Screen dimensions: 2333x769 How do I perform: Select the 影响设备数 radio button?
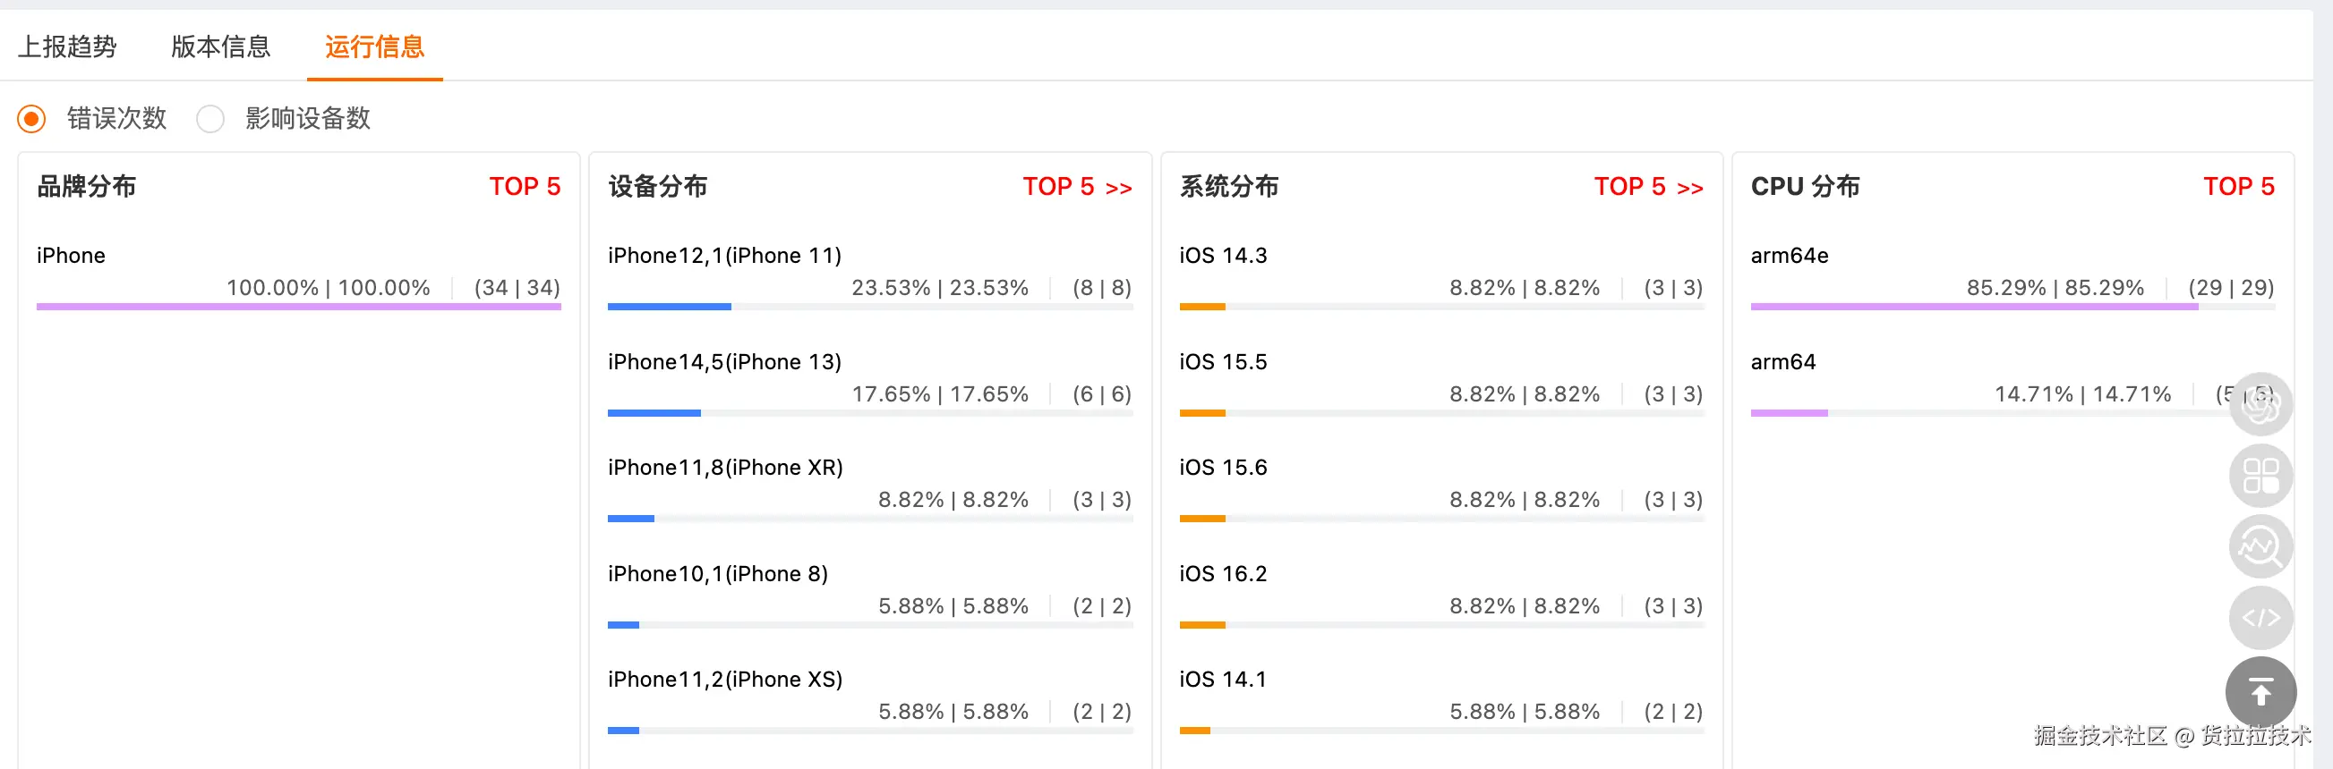click(x=210, y=119)
